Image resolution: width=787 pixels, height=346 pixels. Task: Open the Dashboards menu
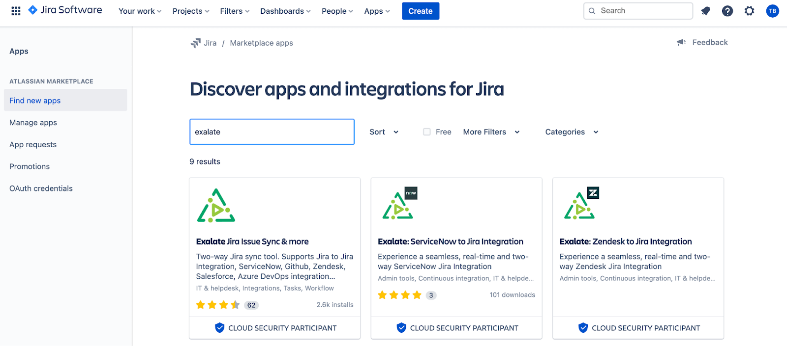[285, 11]
